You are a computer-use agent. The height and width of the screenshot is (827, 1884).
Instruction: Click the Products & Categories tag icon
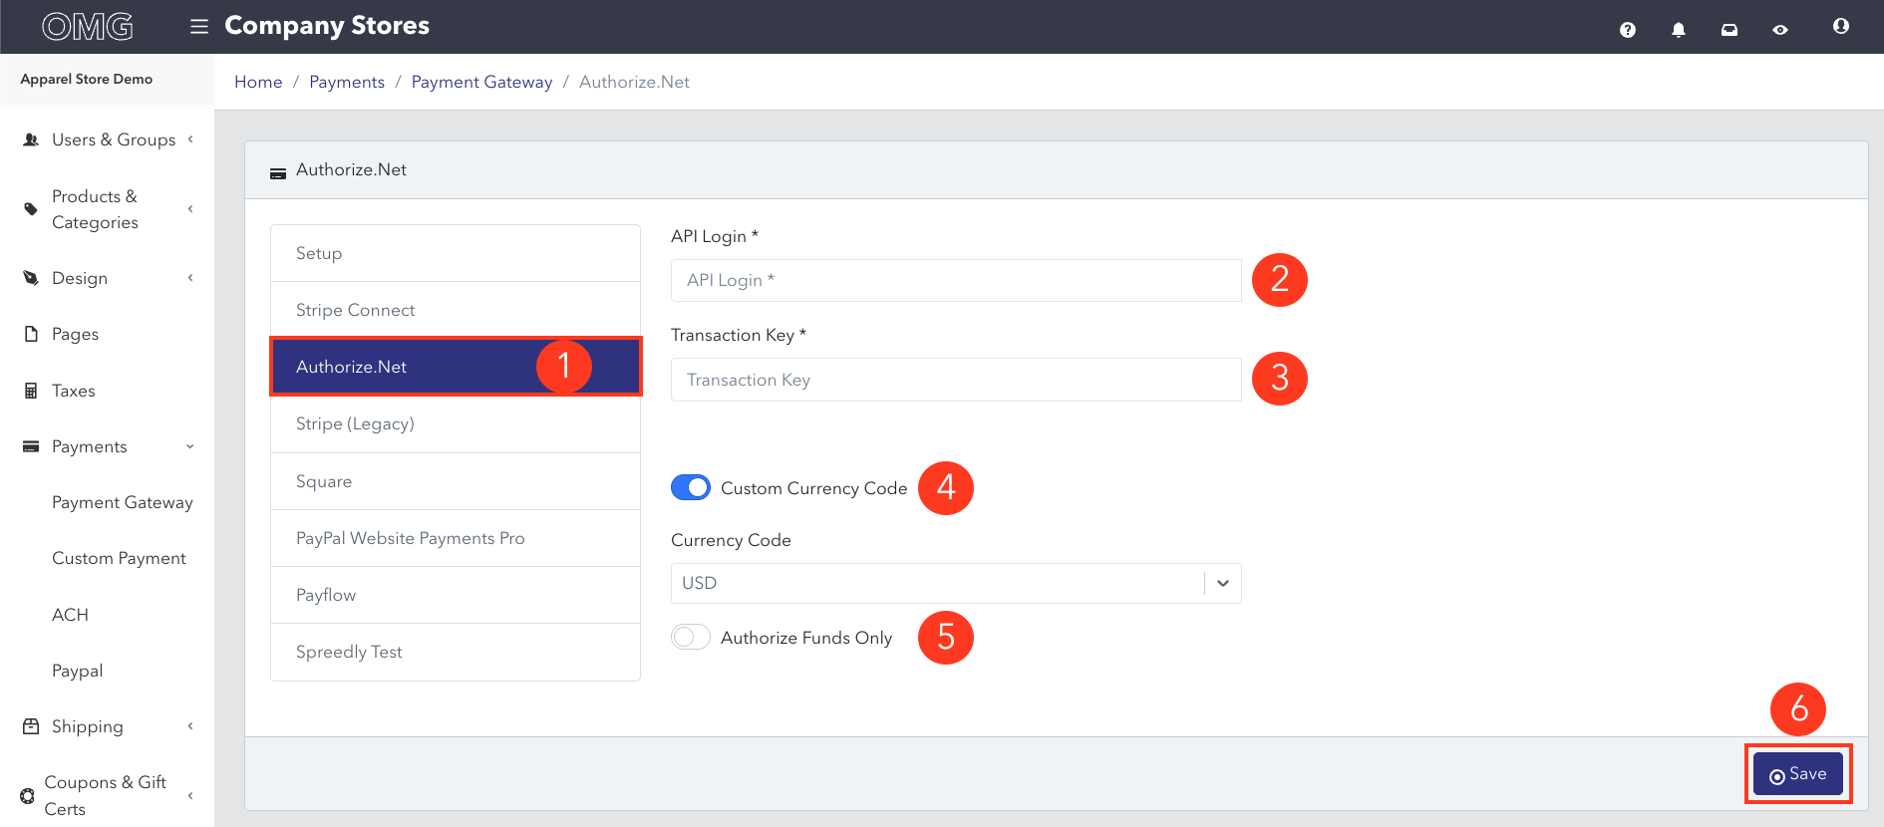coord(31,209)
